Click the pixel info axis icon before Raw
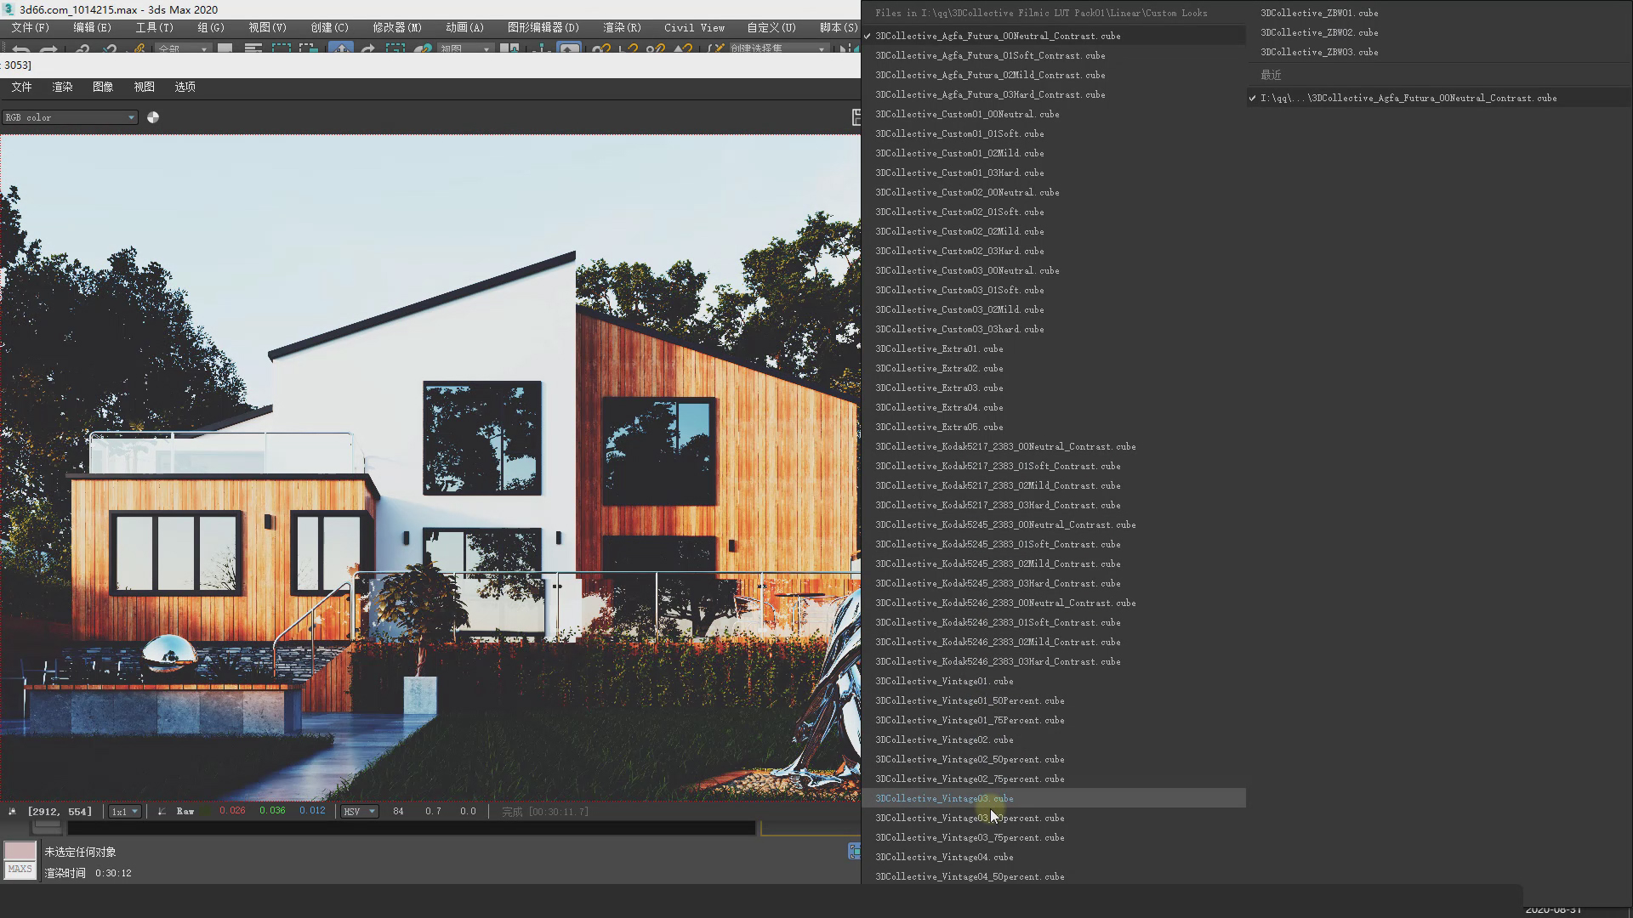The height and width of the screenshot is (918, 1633). click(162, 811)
